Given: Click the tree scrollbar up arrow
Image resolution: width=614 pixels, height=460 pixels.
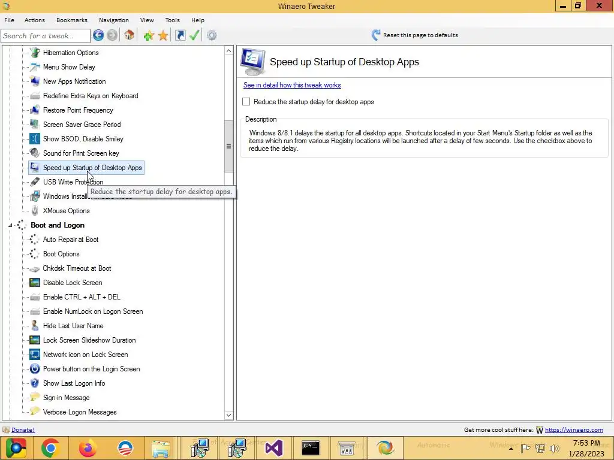Looking at the screenshot, I should tap(228, 51).
